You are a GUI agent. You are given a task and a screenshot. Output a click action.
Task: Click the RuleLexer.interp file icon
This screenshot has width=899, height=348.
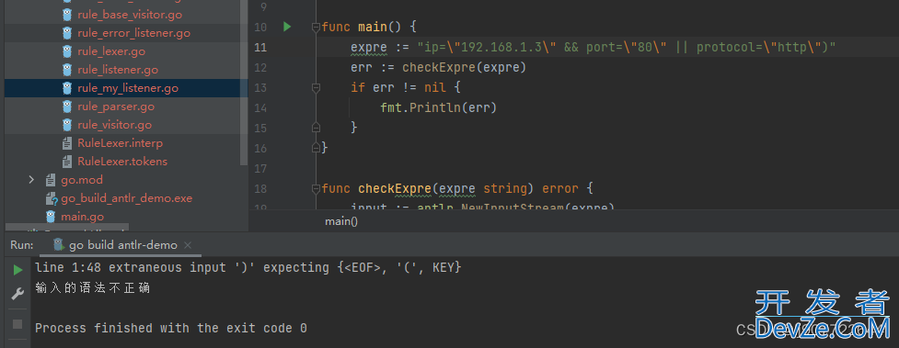tap(67, 143)
